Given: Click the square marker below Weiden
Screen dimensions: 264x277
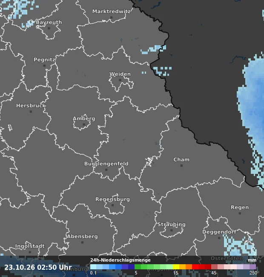Looking at the screenshot, I should 120,80.
